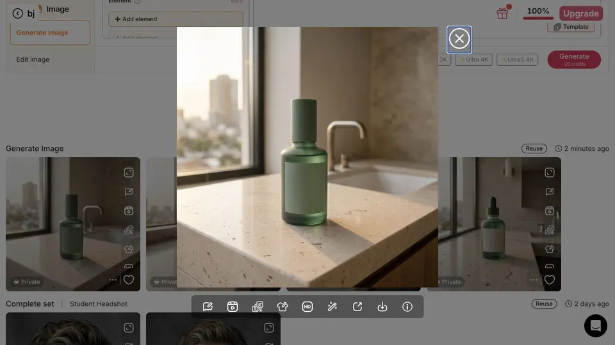This screenshot has height=345, width=615.
Task: Click the clothing edit icon in preview toolbar
Action: [x=283, y=307]
